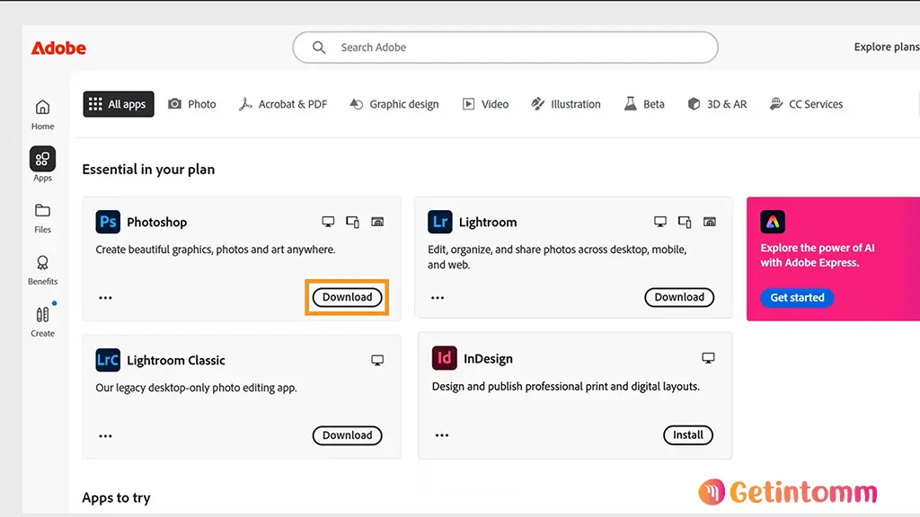Click Photoshop mobile devices platform icon

click(352, 222)
